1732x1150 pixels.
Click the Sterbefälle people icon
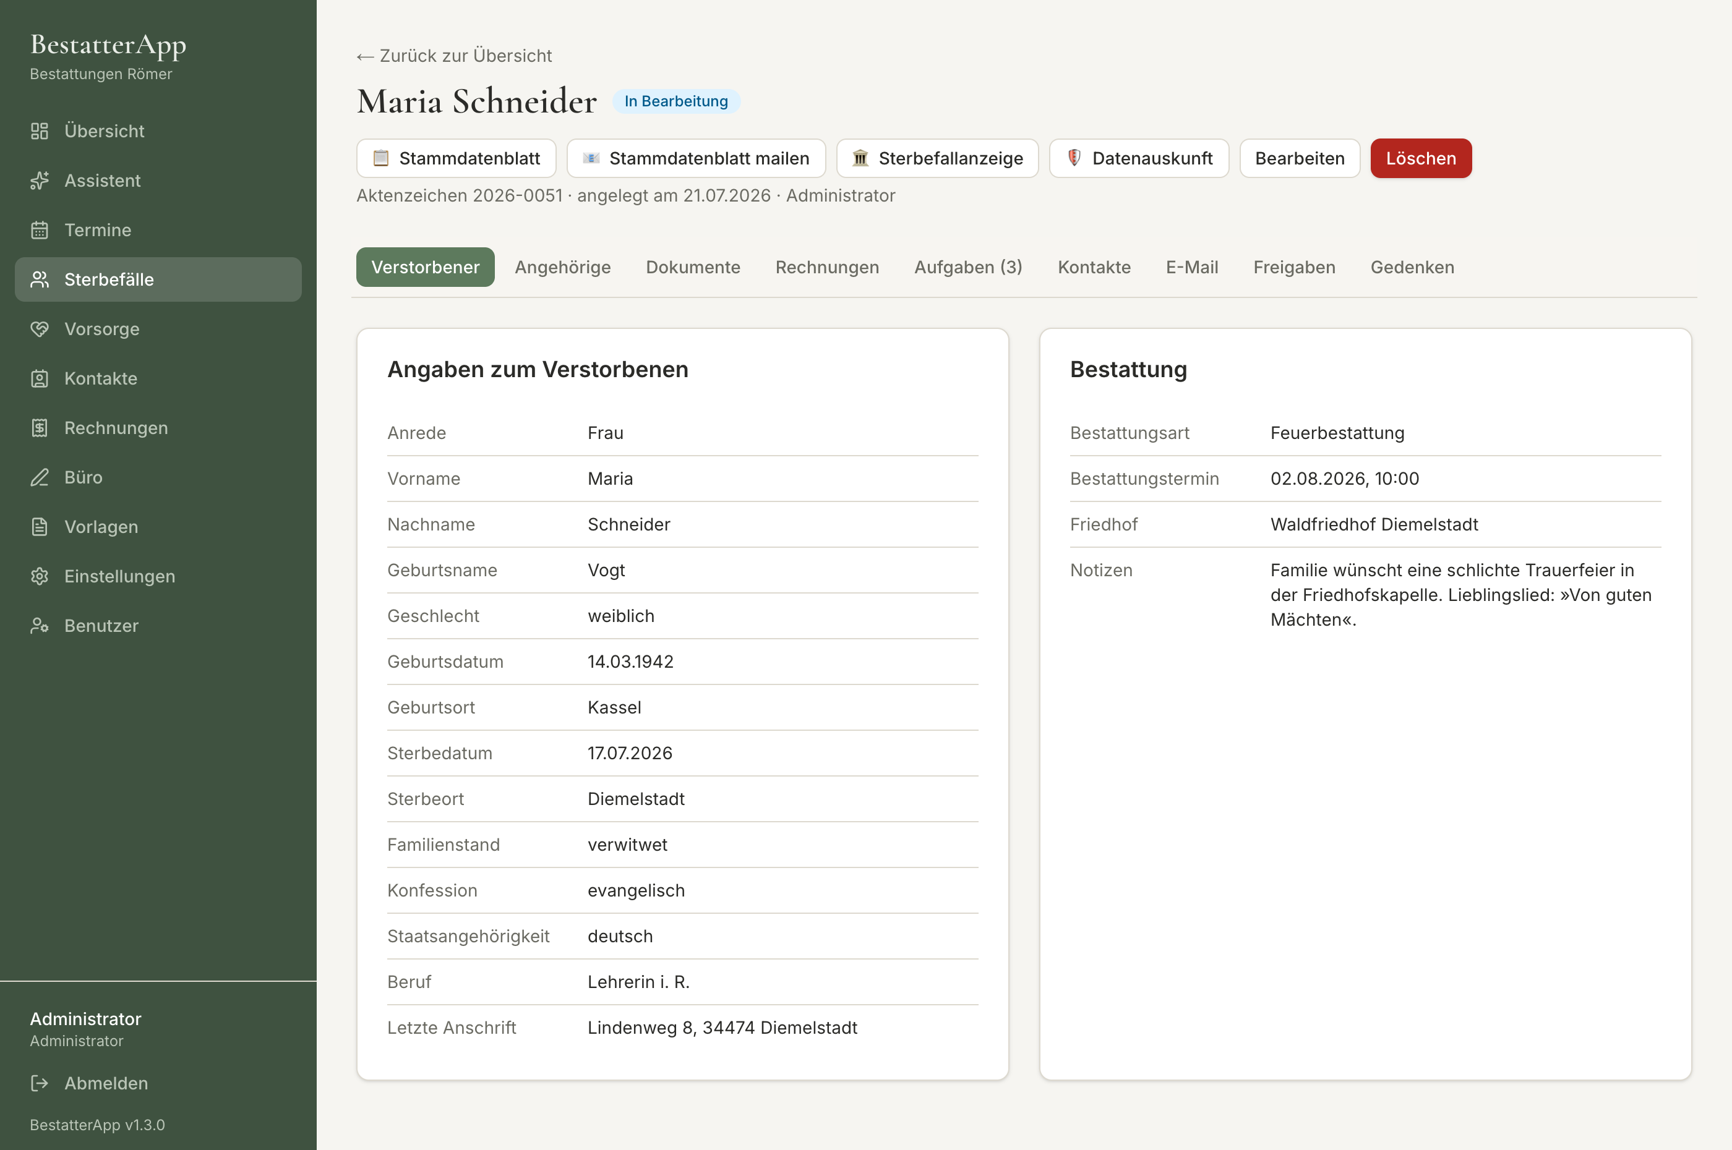coord(40,279)
